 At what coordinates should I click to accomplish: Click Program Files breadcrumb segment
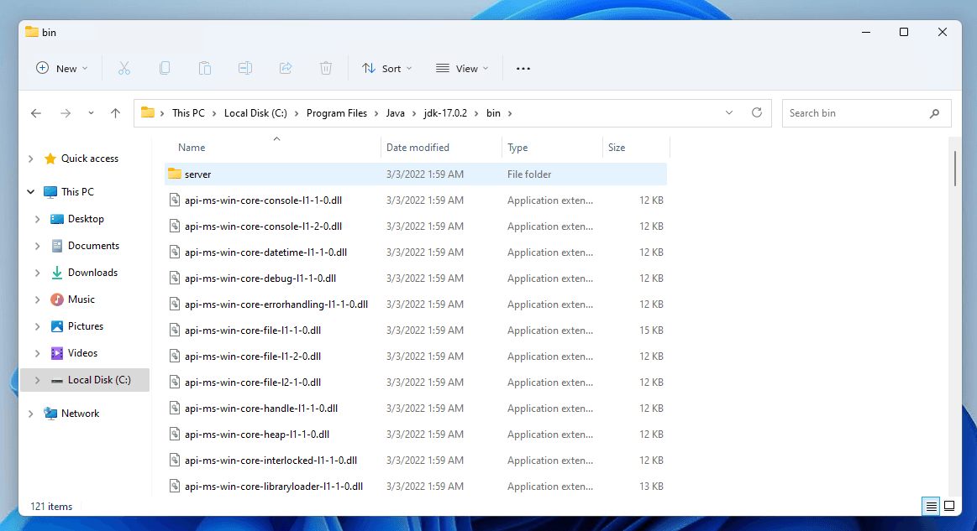coord(337,113)
